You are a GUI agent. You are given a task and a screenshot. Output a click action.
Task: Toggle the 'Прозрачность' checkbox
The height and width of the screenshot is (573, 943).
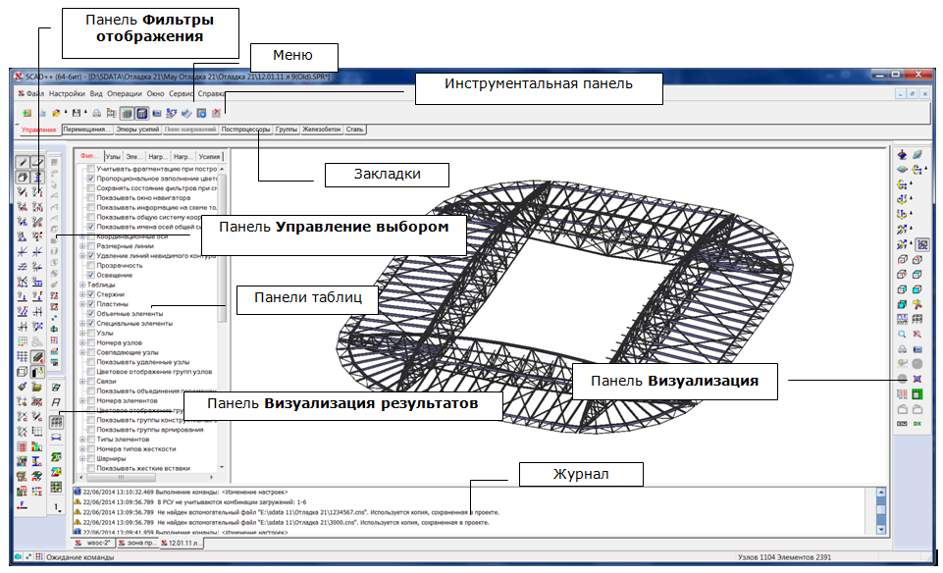pos(91,265)
